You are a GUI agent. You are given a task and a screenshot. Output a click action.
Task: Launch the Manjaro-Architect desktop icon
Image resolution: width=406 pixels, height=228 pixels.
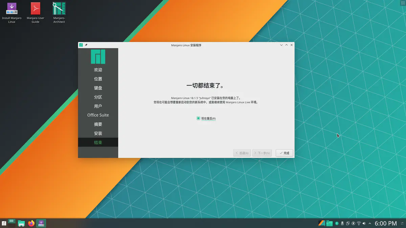[x=59, y=13]
